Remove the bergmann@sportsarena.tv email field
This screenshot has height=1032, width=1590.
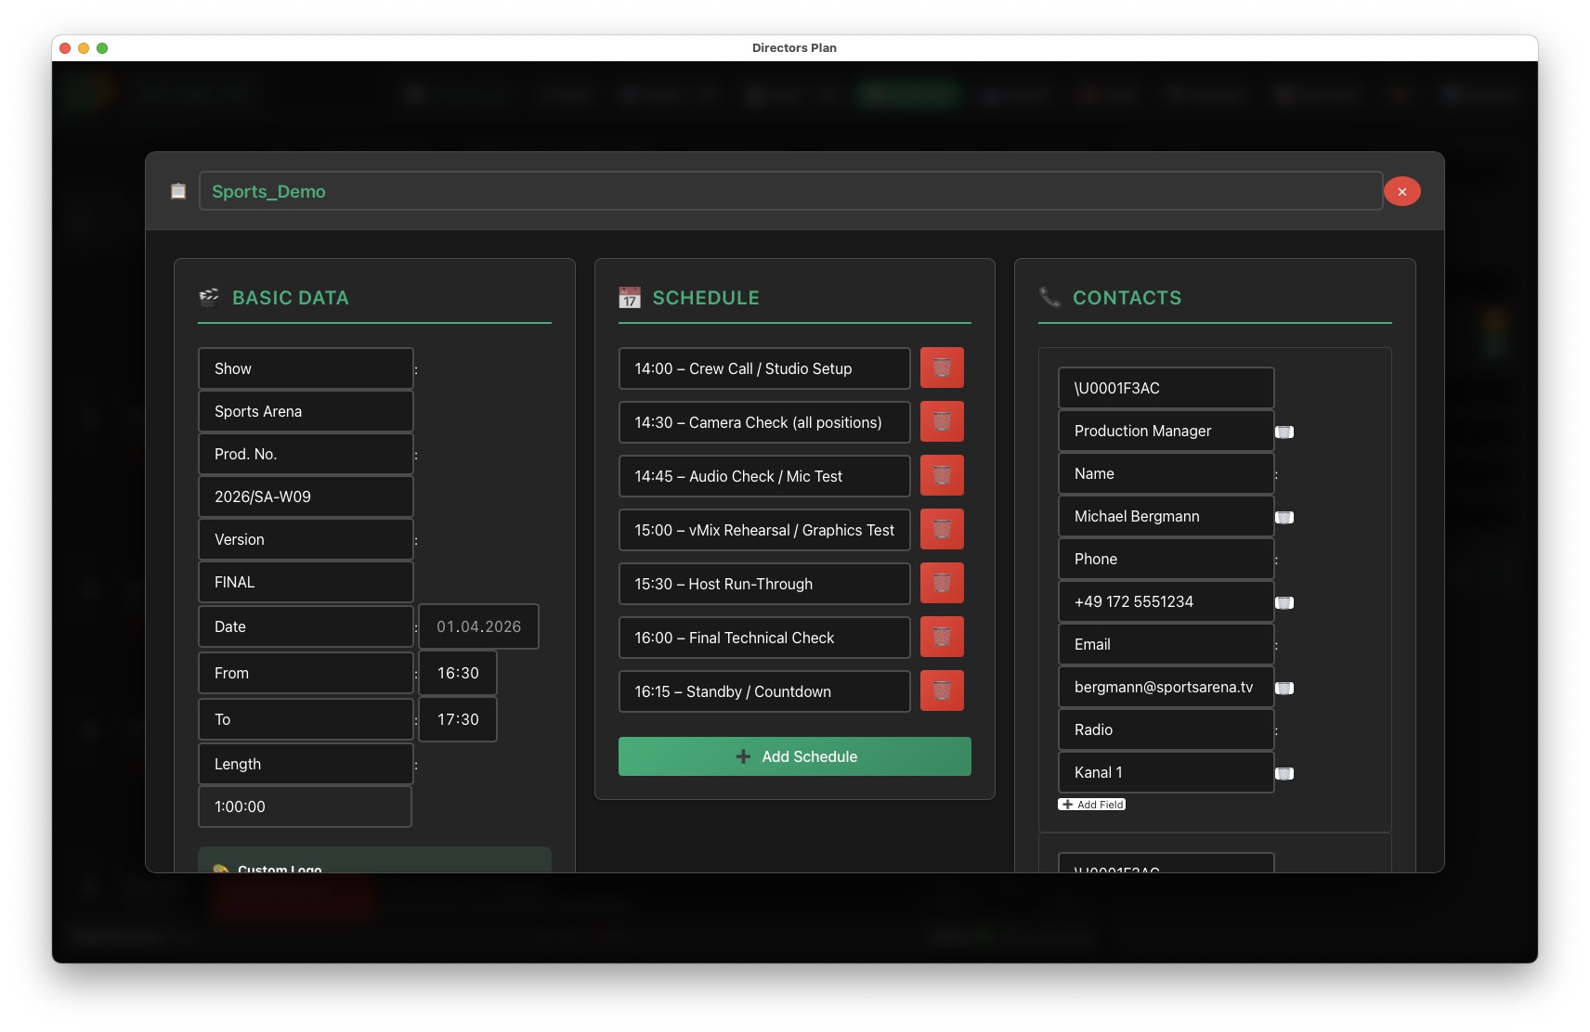point(1284,688)
